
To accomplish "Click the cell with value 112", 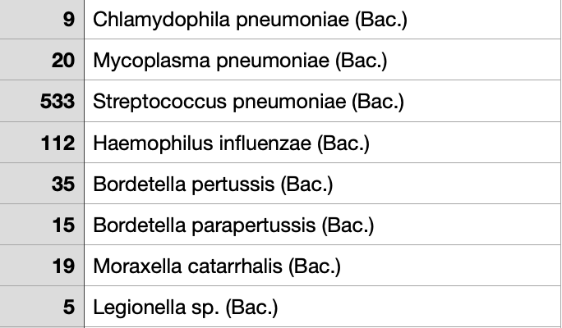I will point(43,143).
